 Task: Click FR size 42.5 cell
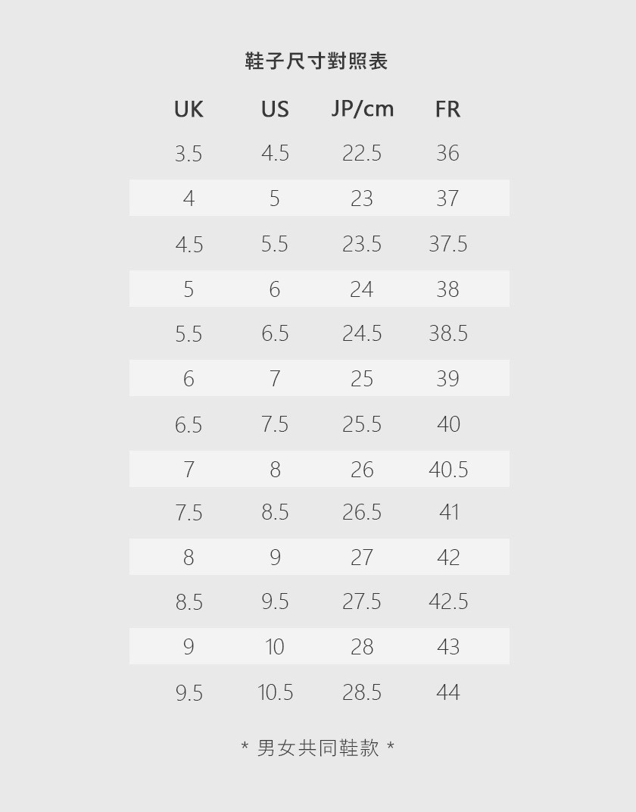(447, 601)
